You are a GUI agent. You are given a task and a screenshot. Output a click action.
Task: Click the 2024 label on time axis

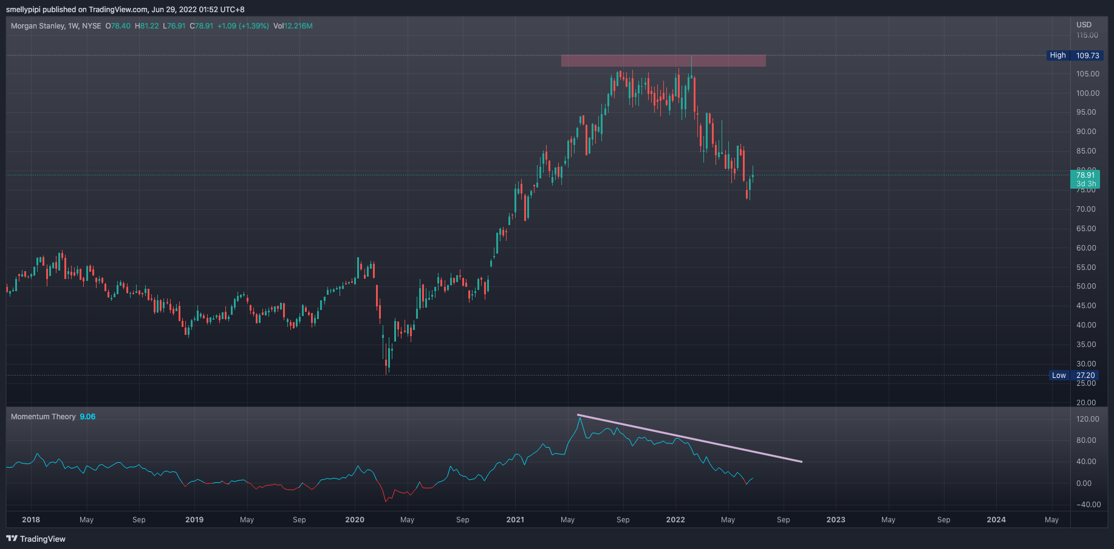pyautogui.click(x=996, y=520)
